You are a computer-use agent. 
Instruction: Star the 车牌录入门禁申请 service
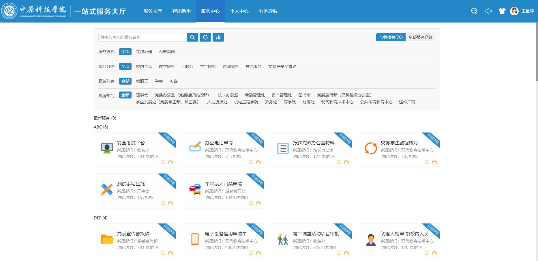coord(251,203)
